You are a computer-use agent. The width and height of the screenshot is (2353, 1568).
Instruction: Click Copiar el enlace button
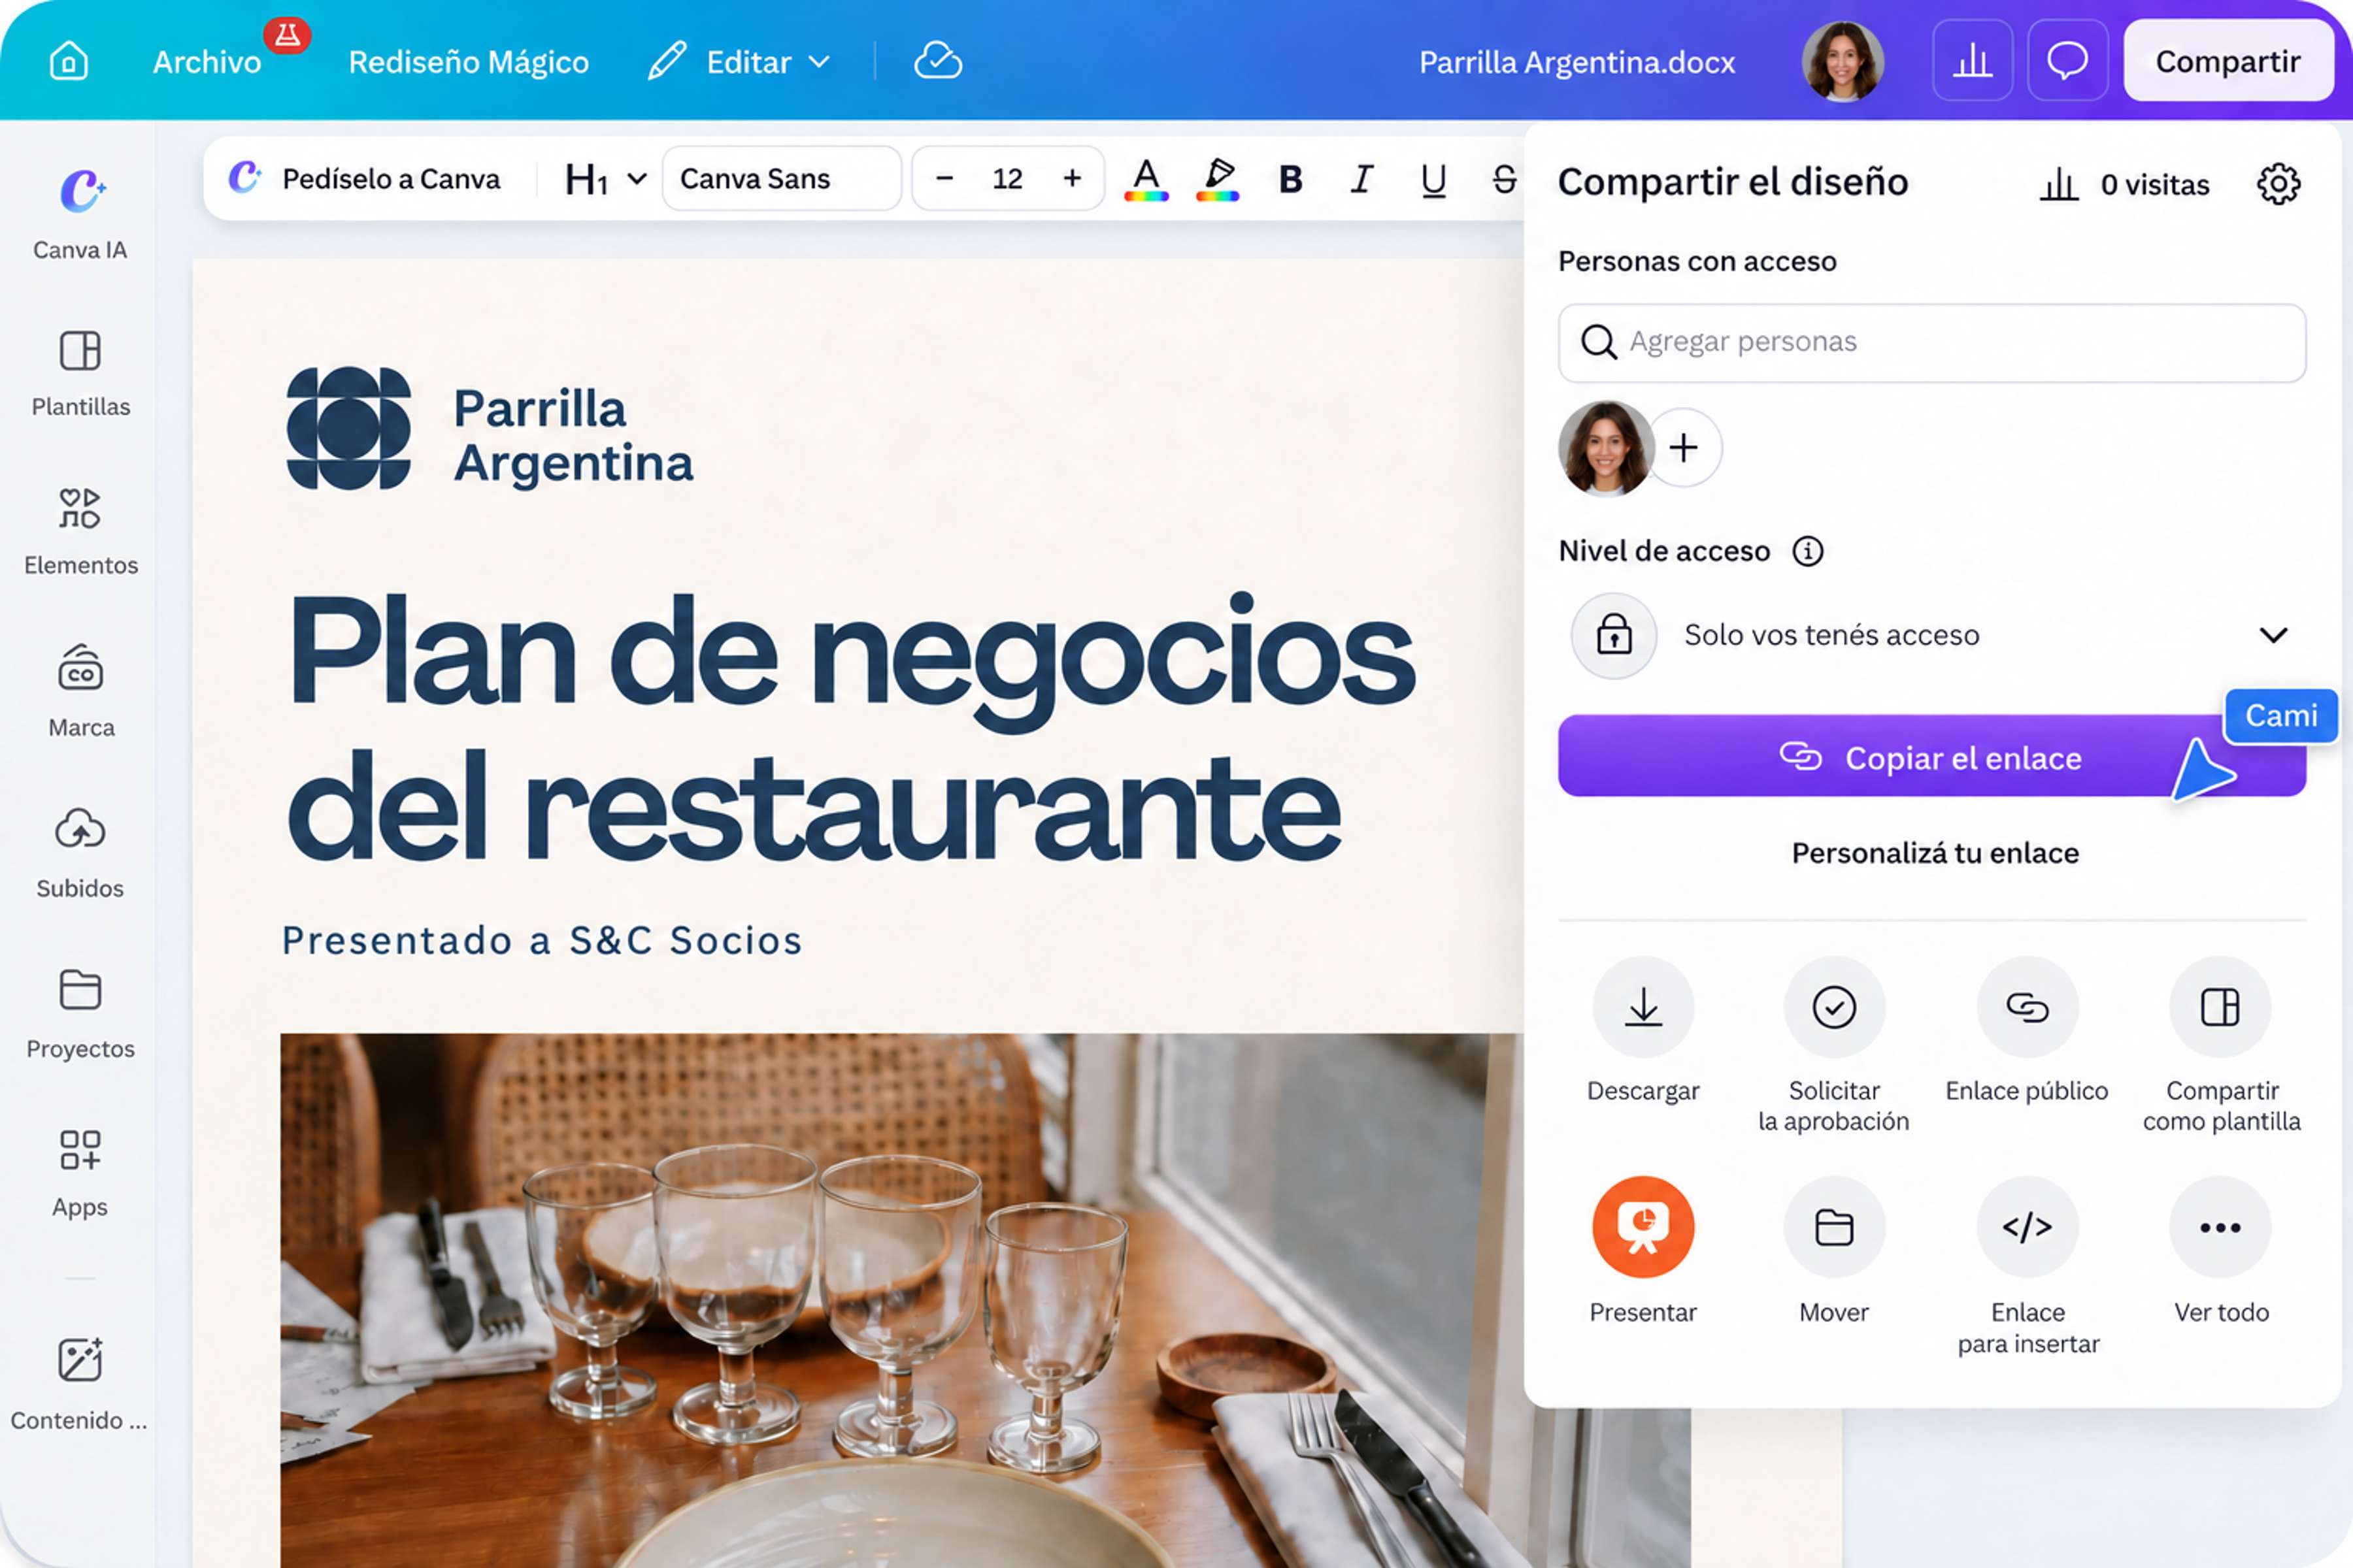(x=1932, y=756)
